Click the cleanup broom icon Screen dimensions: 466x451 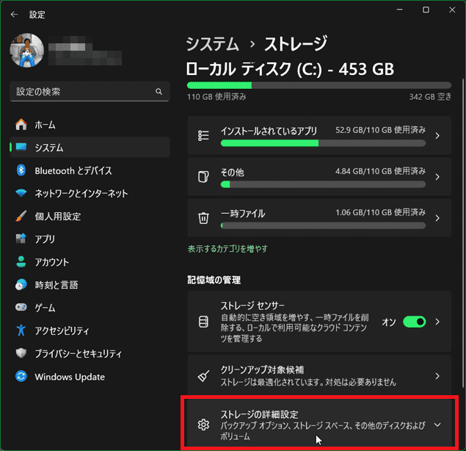pos(203,376)
